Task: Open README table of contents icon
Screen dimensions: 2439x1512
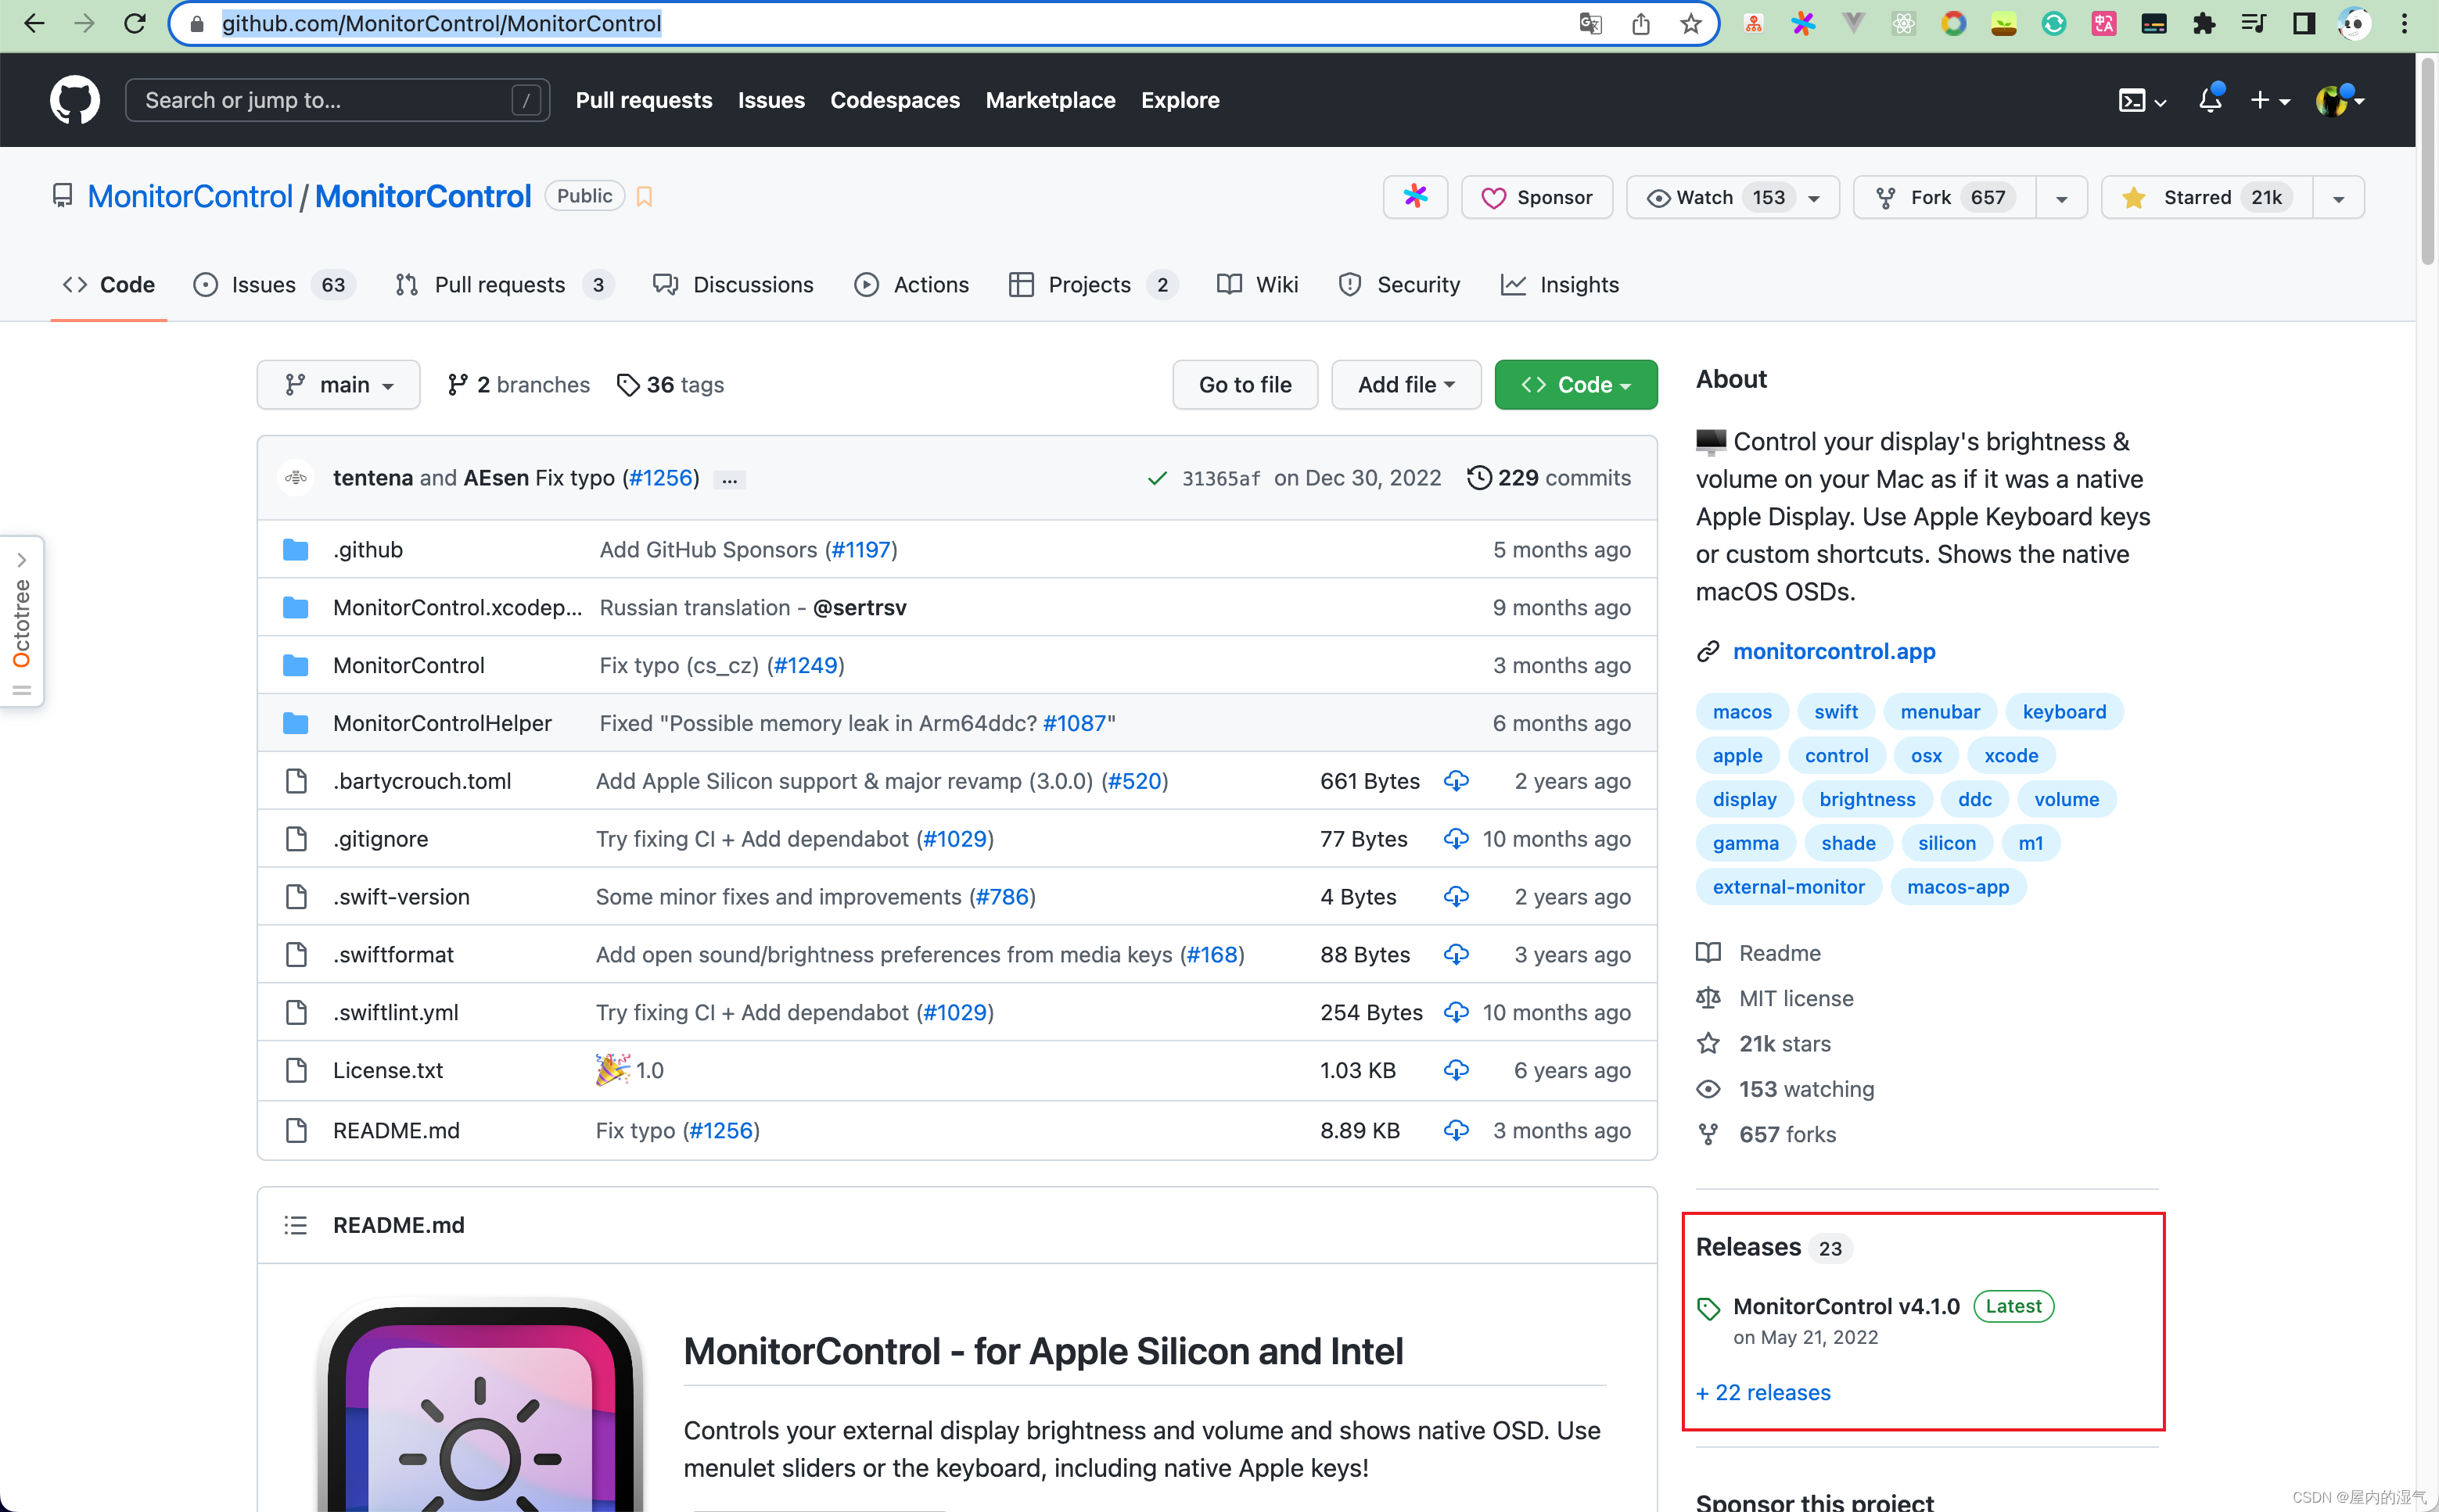Action: click(295, 1225)
